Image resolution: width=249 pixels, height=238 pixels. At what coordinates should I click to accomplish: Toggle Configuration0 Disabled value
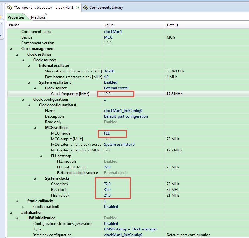point(111,207)
